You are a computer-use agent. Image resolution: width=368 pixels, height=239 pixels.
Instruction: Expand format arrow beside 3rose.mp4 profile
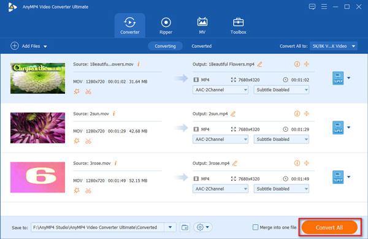349,177
